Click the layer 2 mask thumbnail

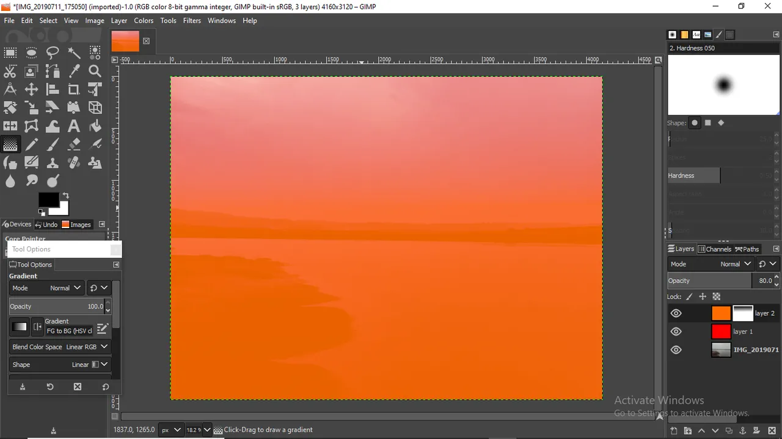[742, 313]
